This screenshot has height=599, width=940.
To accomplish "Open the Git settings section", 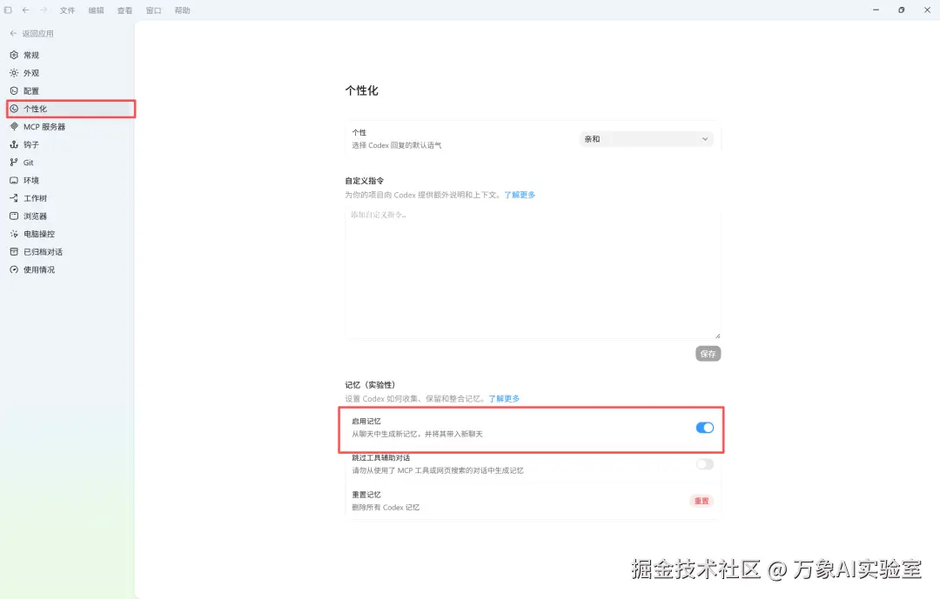I will coord(70,163).
